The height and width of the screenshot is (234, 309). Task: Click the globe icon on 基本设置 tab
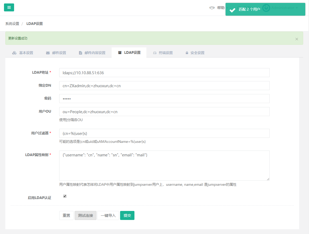14,52
